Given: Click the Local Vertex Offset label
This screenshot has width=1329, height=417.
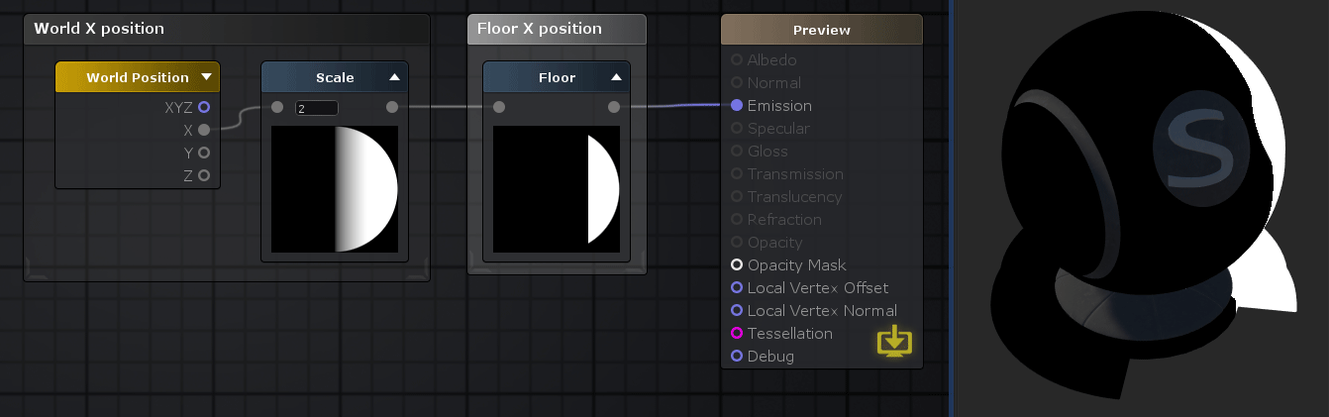Looking at the screenshot, I should [x=818, y=287].
